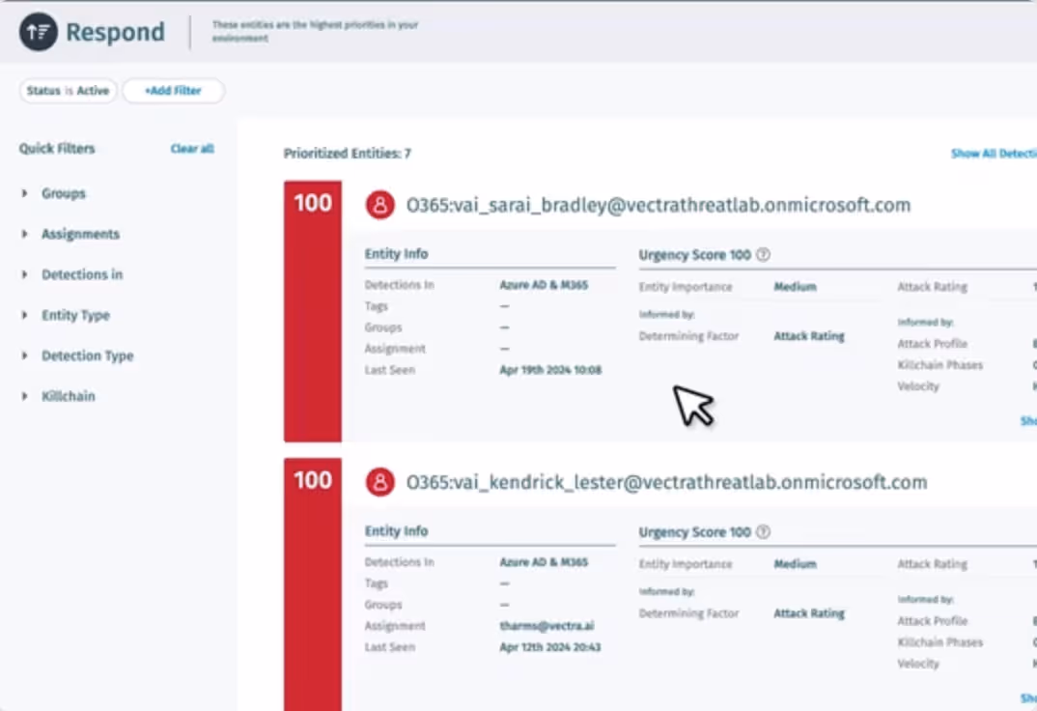Click Entity Info heading in sarai_bradley card
Viewport: 1037px width, 711px height.
click(x=396, y=254)
